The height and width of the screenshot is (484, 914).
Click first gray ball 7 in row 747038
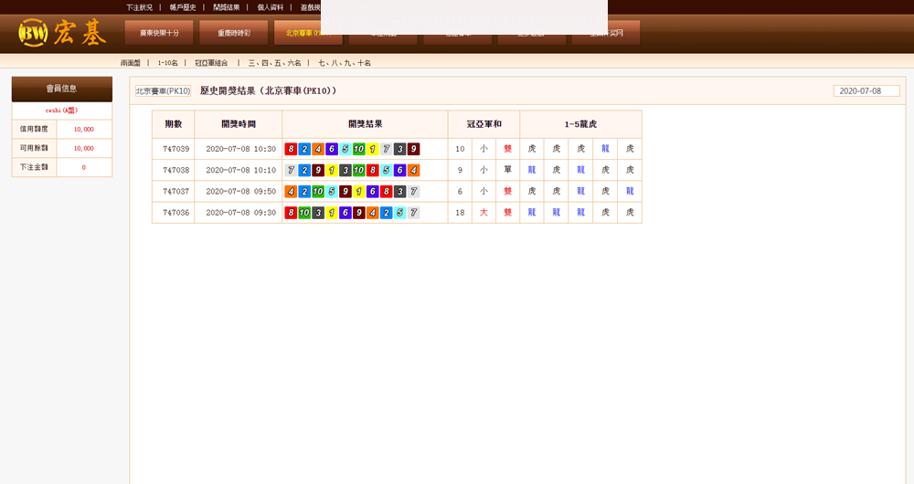click(291, 171)
